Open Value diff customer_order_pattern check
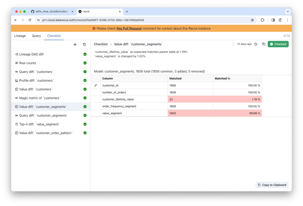303x206 pixels. click(50, 133)
